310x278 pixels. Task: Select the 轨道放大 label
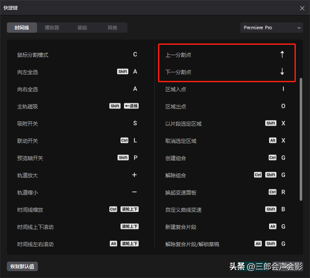pos(28,175)
